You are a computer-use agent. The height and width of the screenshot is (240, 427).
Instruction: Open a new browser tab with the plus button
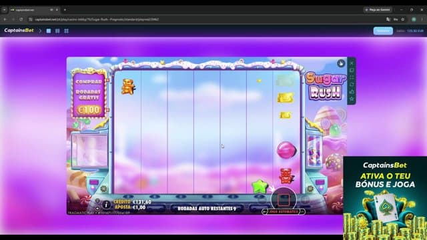click(65, 10)
